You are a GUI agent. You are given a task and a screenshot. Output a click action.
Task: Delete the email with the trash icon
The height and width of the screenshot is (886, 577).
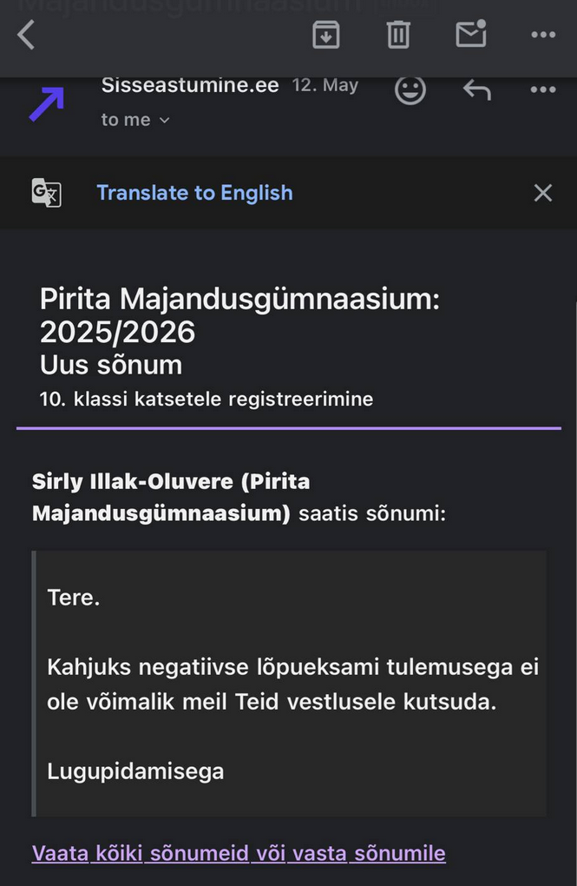(398, 35)
